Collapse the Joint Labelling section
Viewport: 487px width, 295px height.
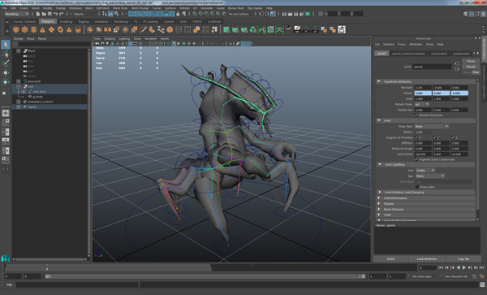(380, 164)
